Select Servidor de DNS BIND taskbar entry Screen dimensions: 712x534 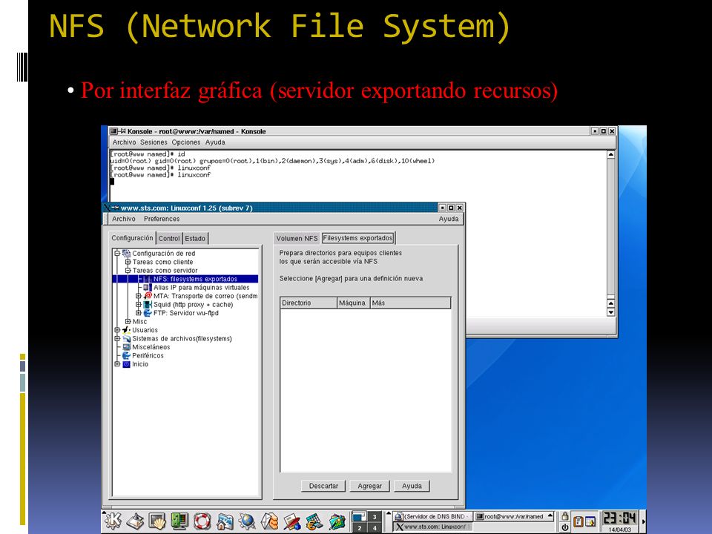(x=432, y=516)
